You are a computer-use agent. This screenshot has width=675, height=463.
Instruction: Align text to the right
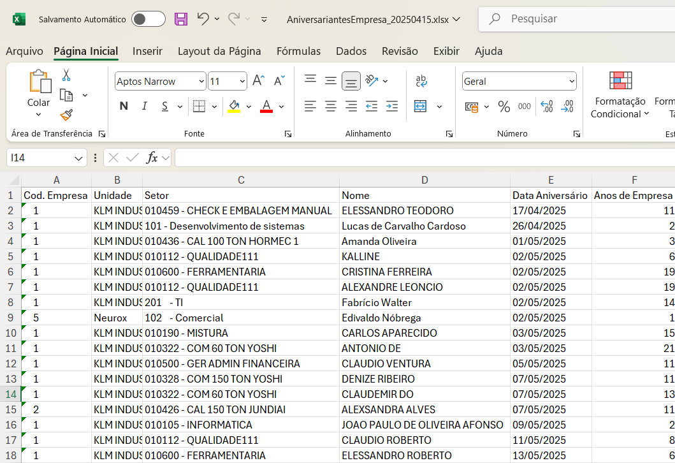351,107
